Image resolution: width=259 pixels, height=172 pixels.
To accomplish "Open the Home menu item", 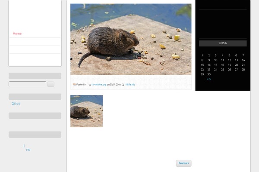I will (x=17, y=34).
